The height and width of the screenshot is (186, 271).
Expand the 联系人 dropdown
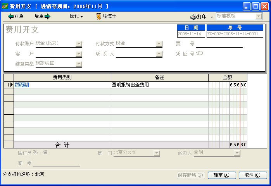tap(159, 54)
